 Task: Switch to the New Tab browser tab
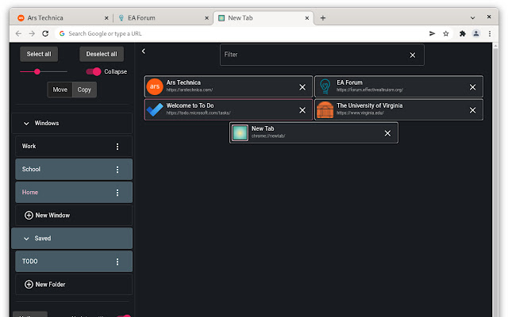click(263, 18)
